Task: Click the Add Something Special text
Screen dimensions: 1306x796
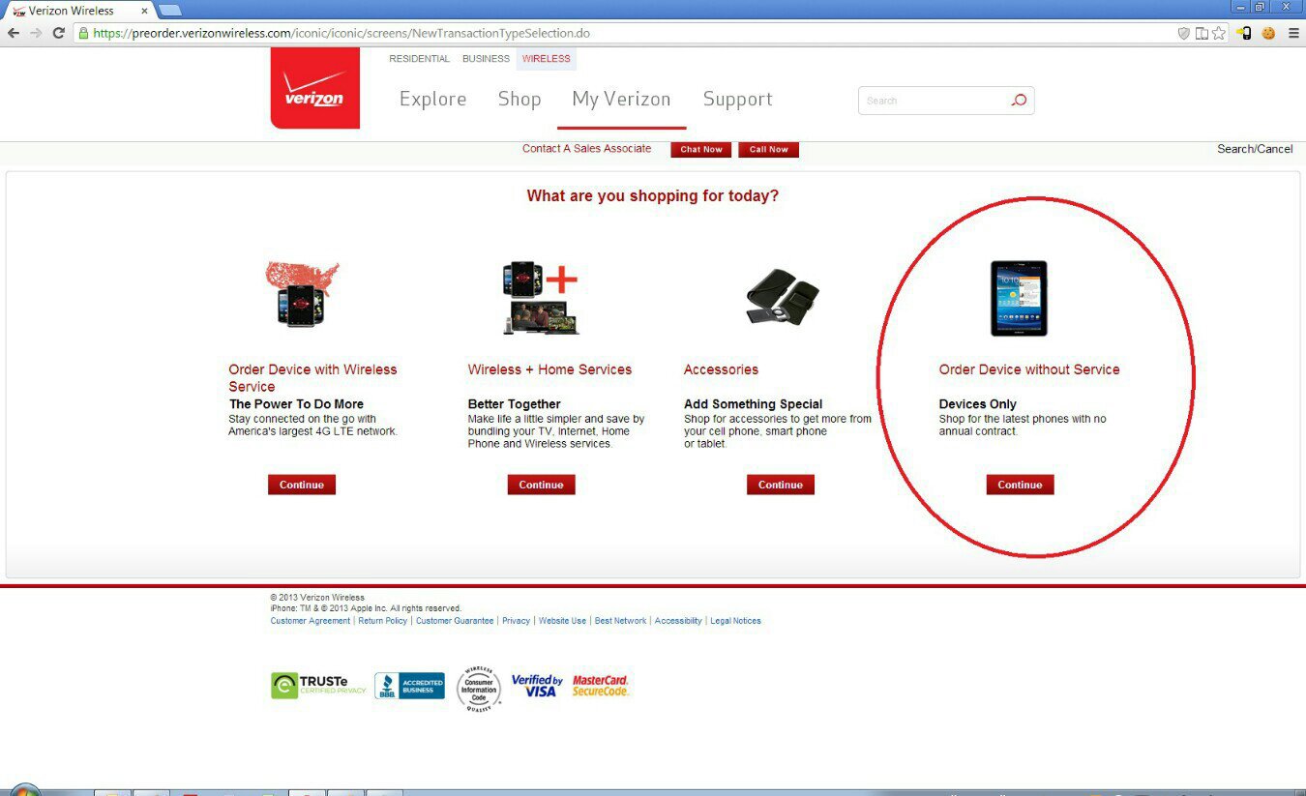Action: tap(753, 404)
